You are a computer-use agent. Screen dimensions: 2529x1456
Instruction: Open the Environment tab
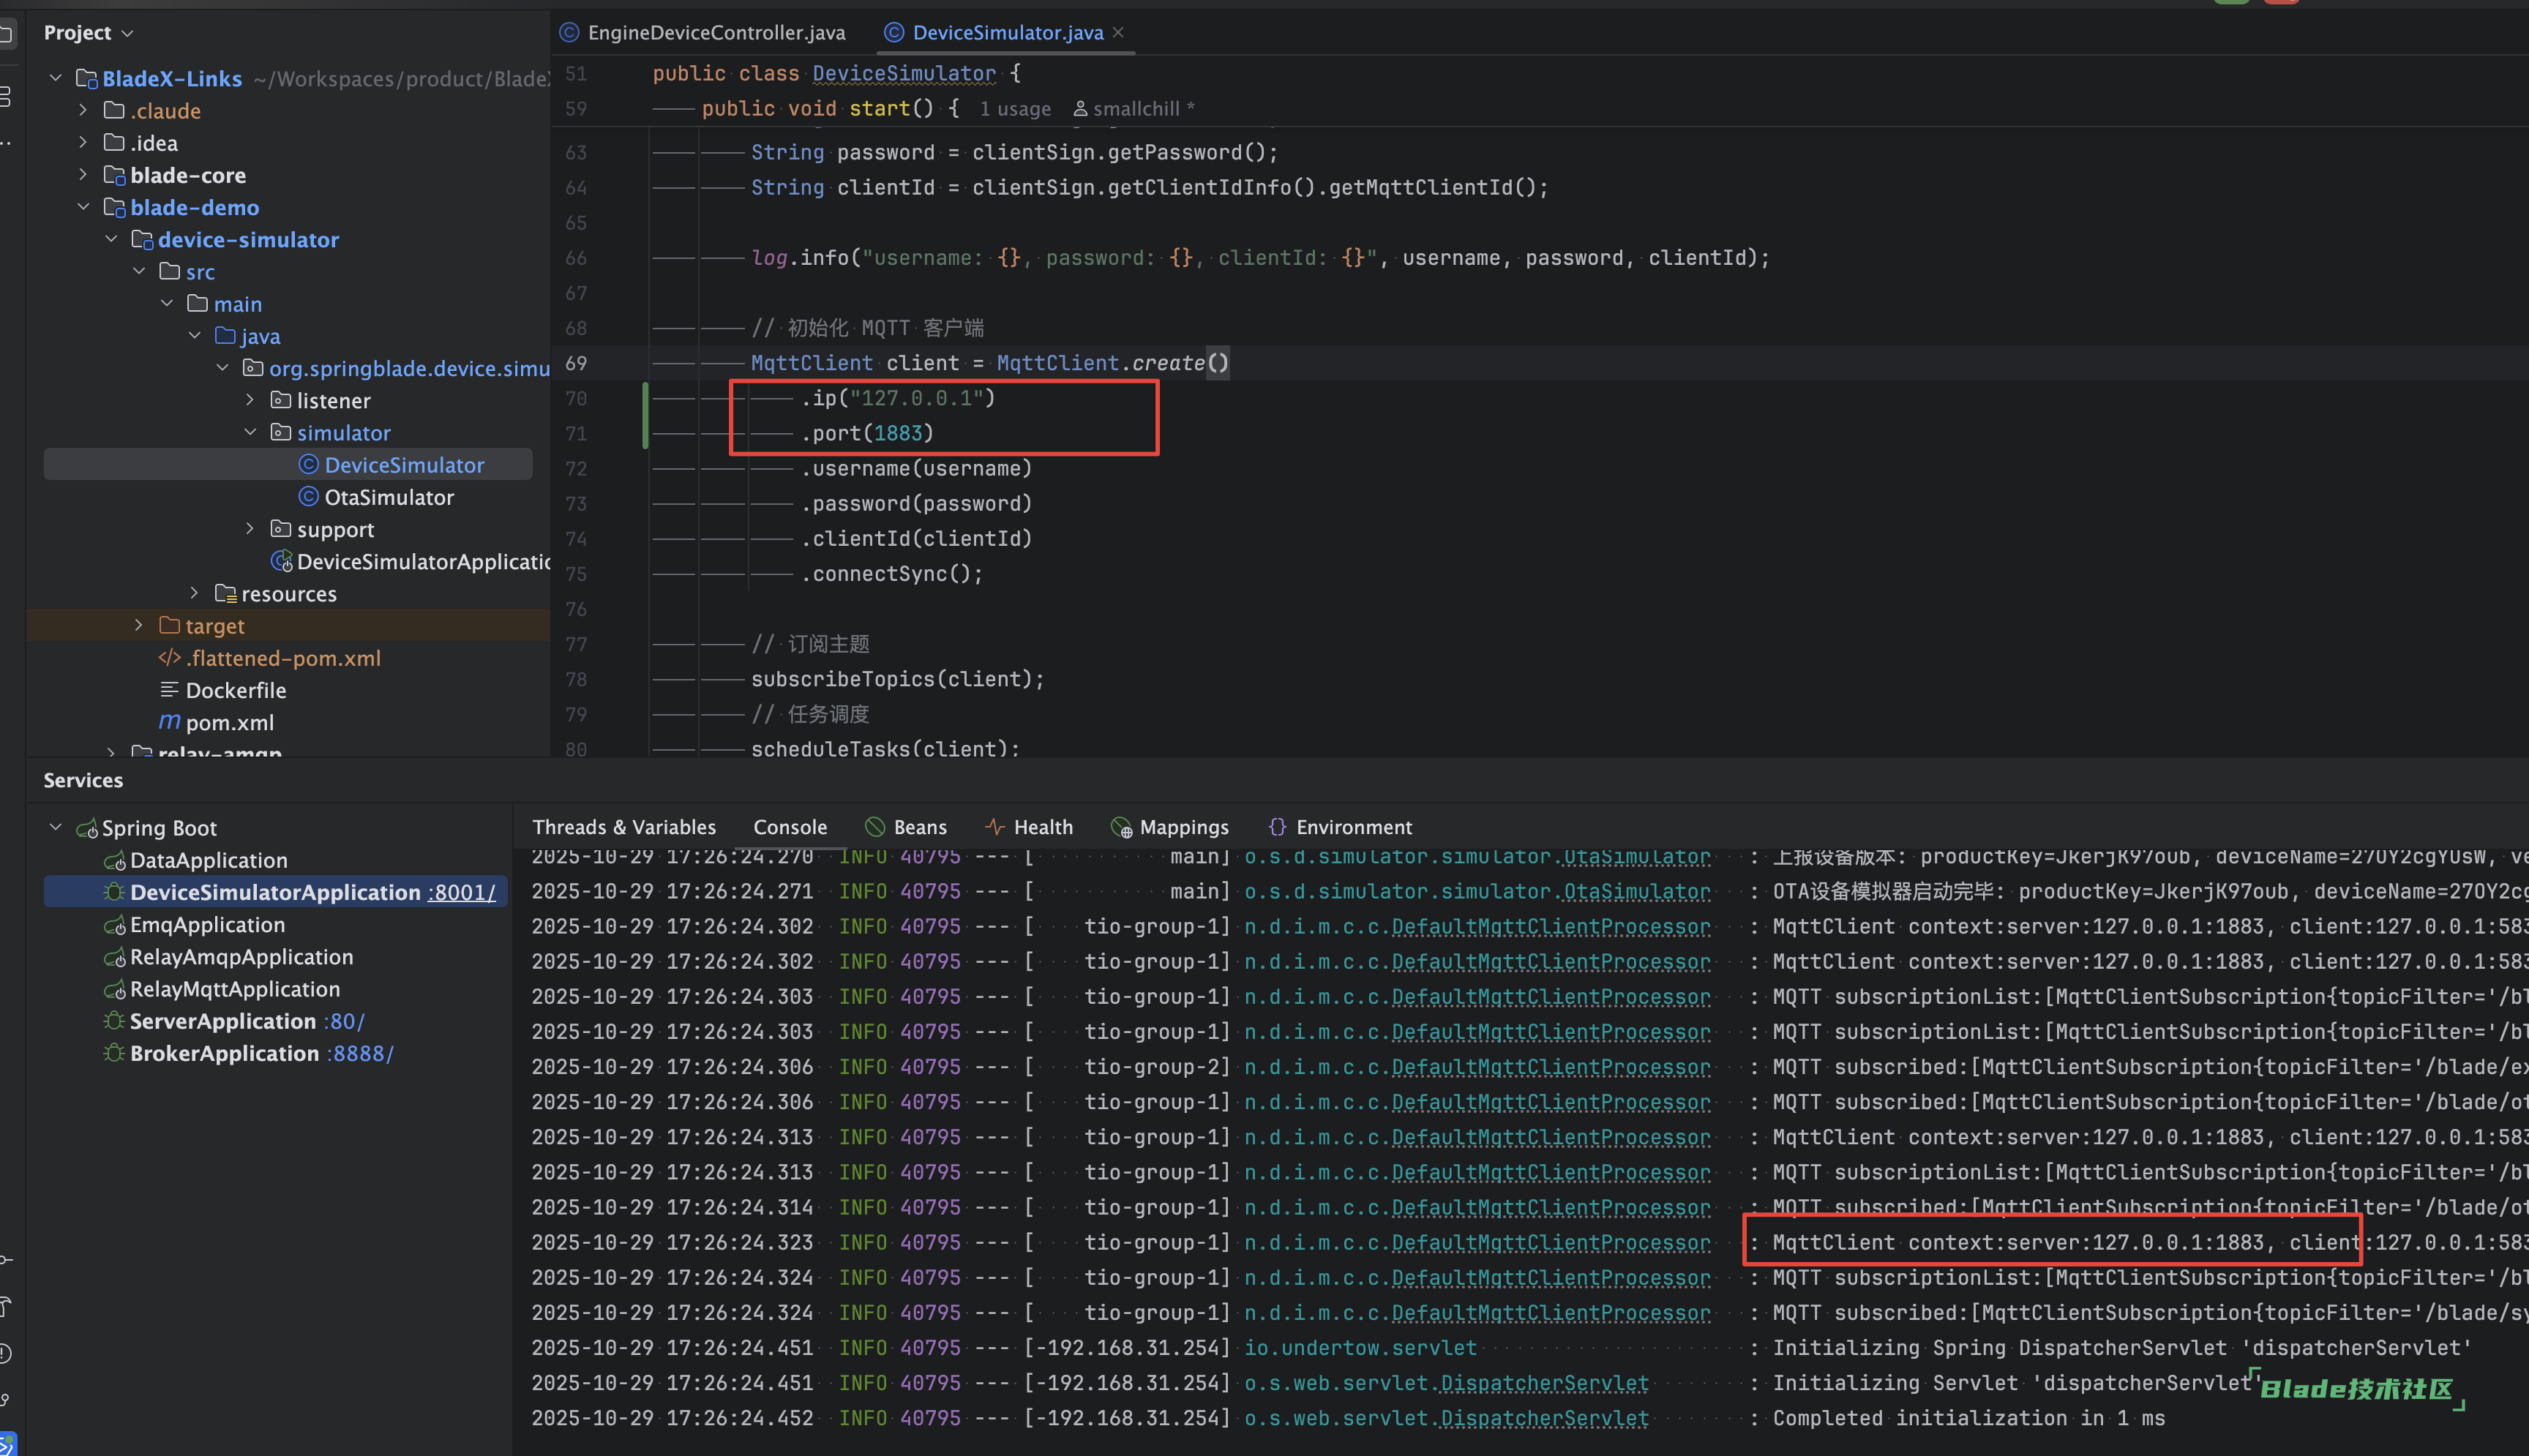[1352, 827]
